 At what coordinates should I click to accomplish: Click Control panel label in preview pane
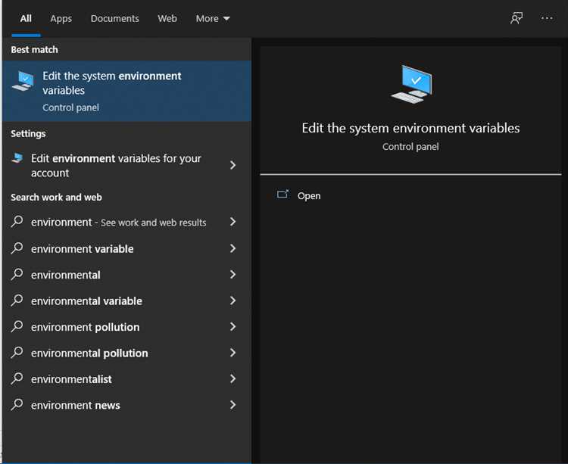point(410,147)
